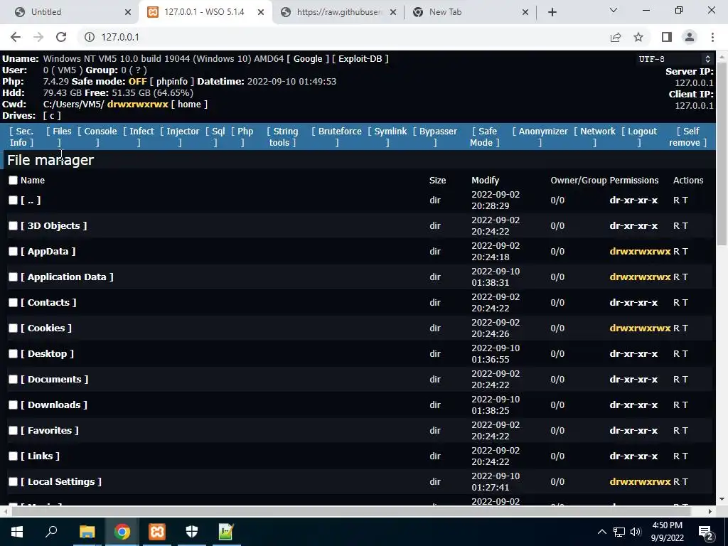Click the Google link next to Uname

tap(308, 58)
